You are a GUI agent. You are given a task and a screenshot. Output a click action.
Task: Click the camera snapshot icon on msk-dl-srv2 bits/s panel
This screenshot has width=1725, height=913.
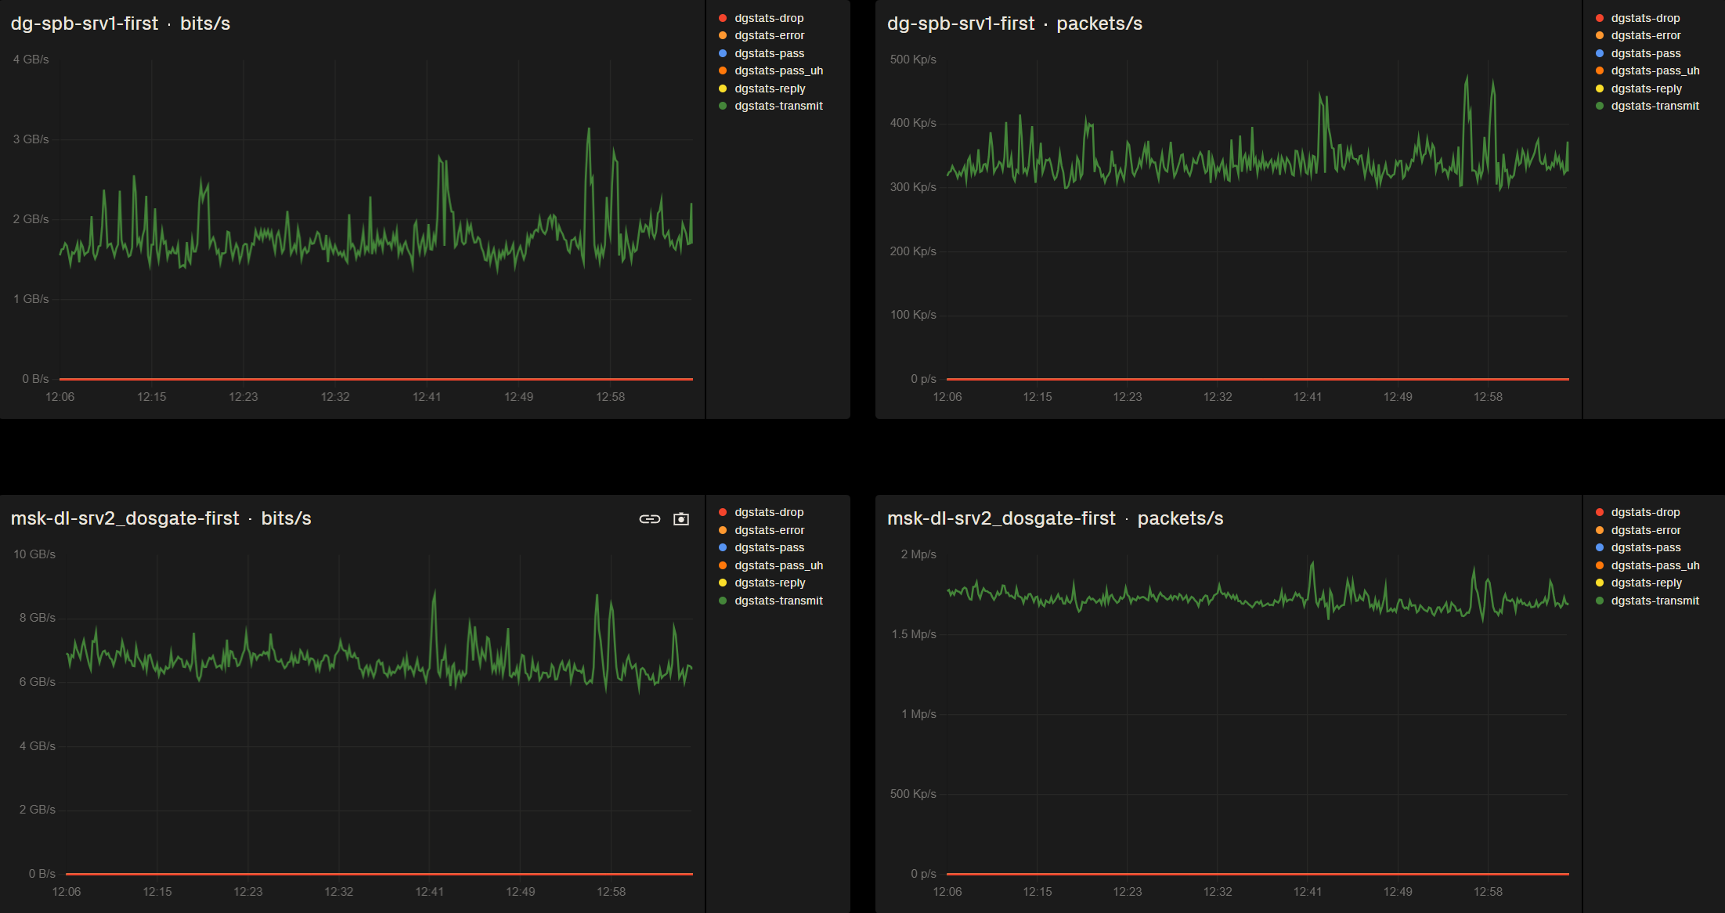pyautogui.click(x=681, y=519)
